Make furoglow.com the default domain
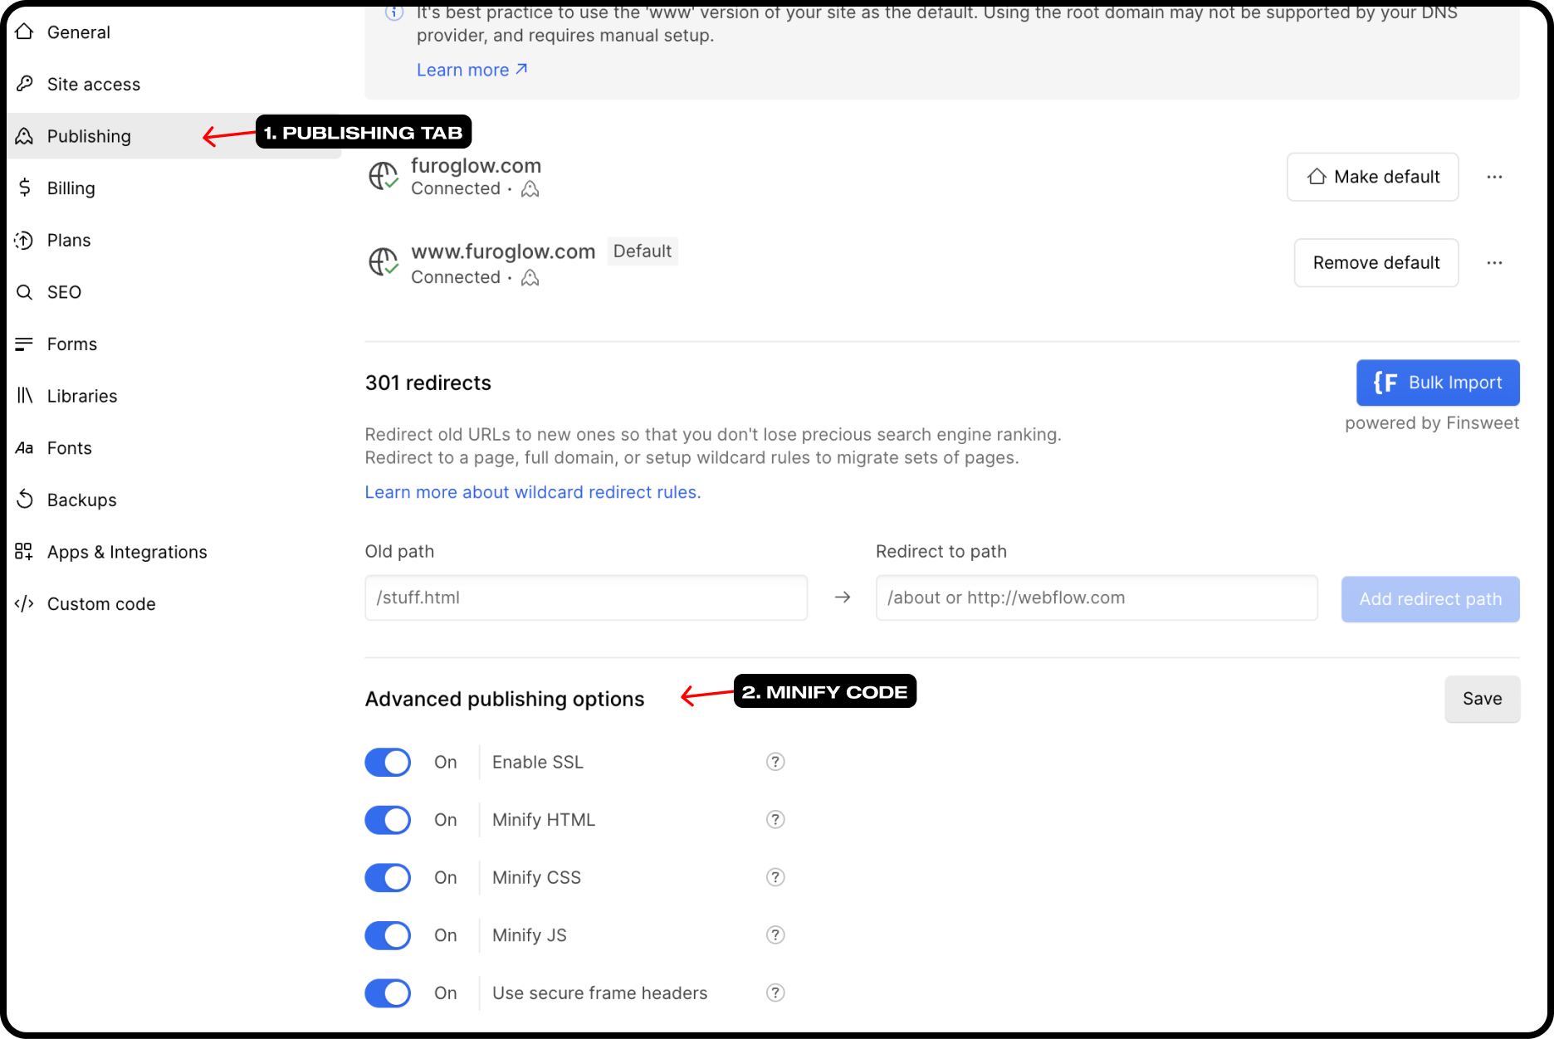 [x=1372, y=177]
